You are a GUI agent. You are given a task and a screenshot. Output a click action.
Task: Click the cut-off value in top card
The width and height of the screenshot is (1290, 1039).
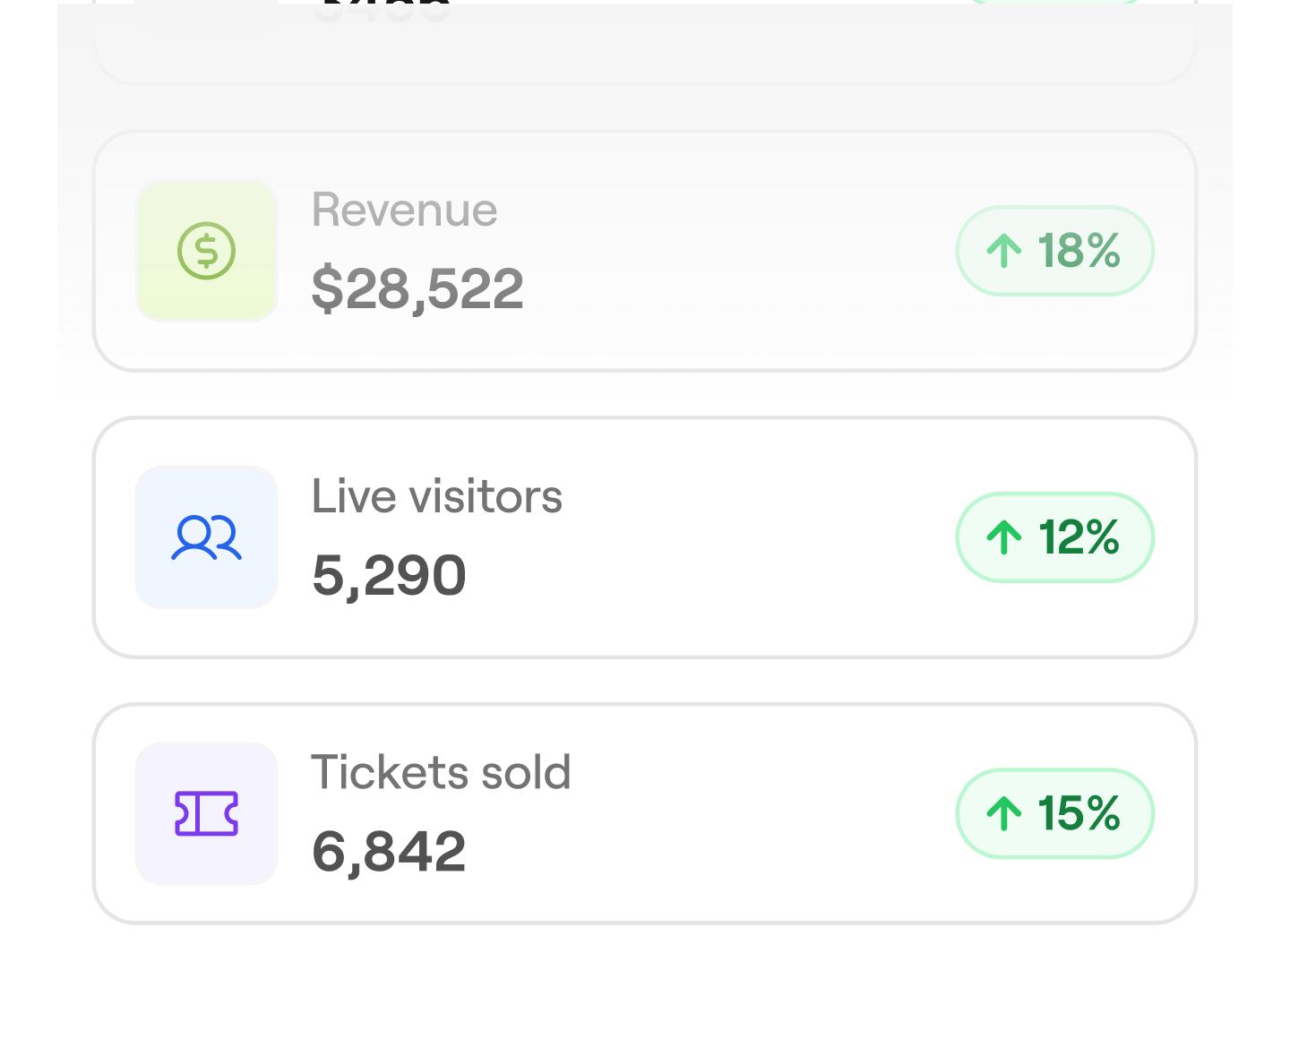383,11
